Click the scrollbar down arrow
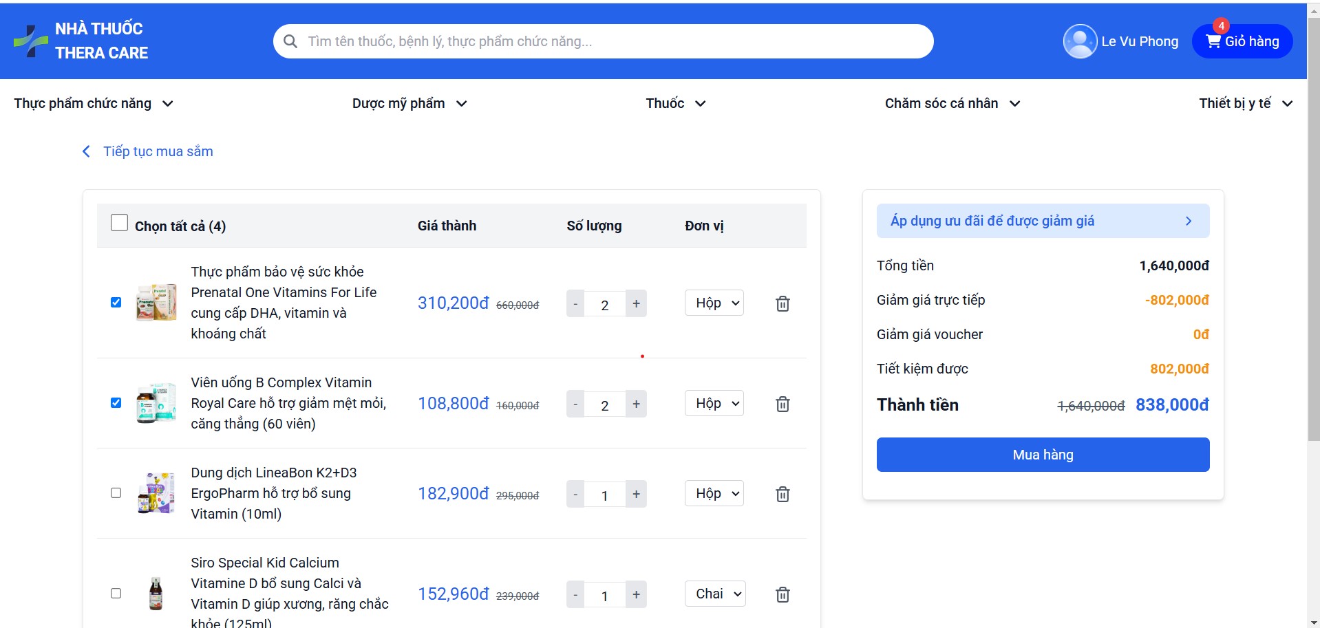The height and width of the screenshot is (628, 1320). click(x=1314, y=622)
